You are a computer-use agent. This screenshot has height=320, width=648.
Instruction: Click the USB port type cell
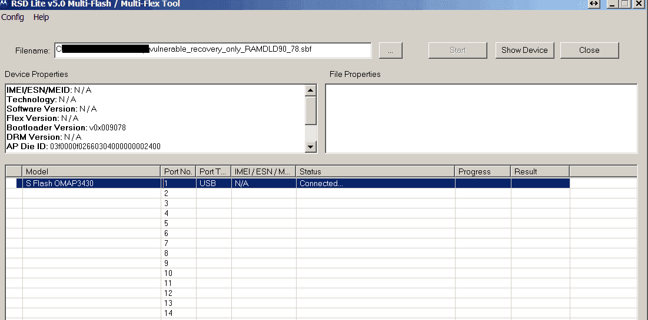click(x=214, y=184)
